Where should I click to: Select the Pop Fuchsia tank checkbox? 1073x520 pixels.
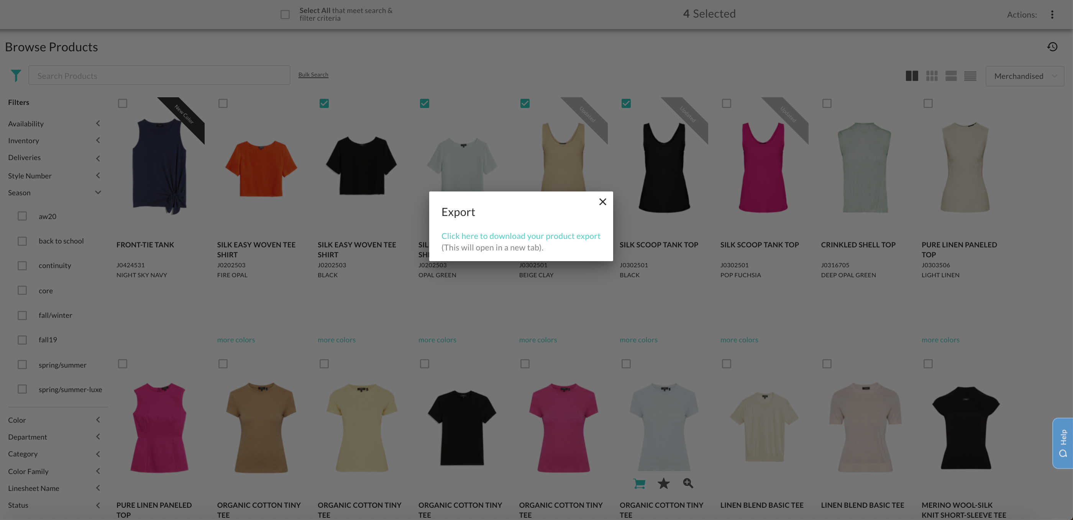point(727,103)
